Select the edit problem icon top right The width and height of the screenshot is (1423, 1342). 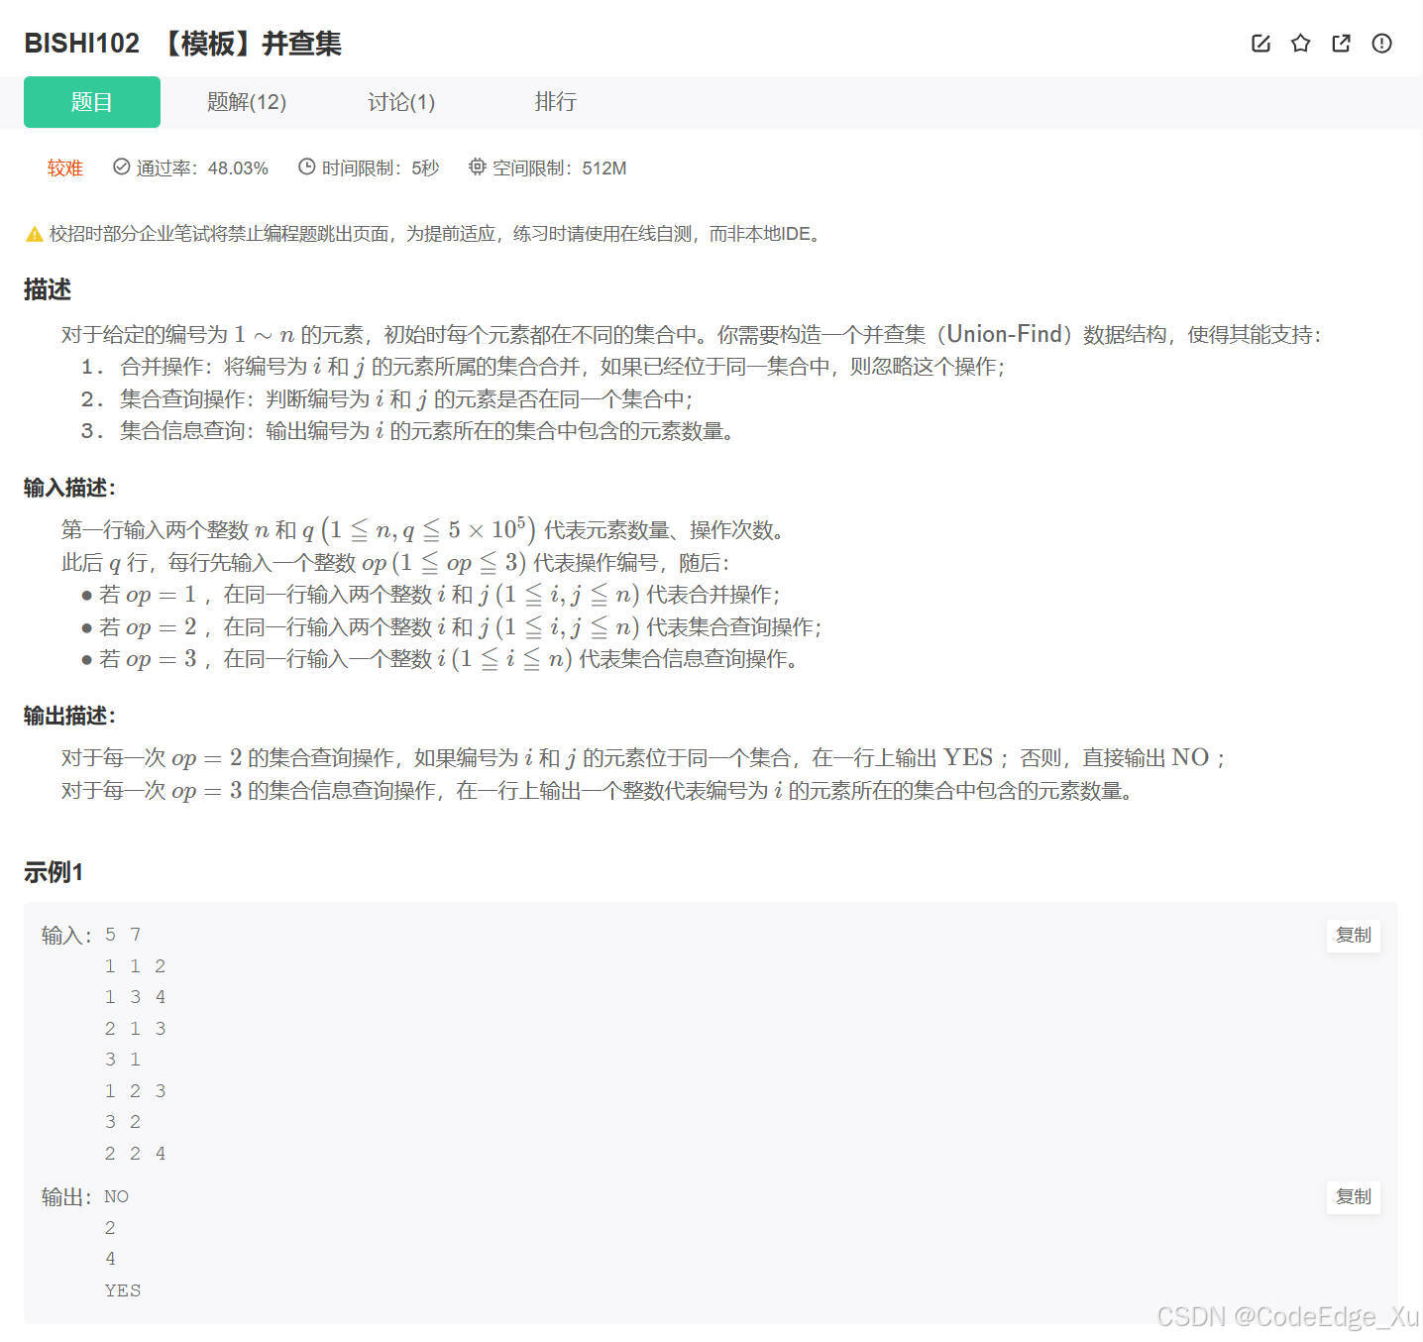[x=1259, y=44]
